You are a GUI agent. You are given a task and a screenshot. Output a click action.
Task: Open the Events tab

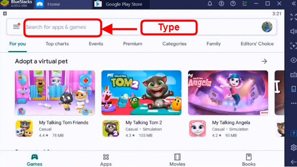(x=96, y=44)
